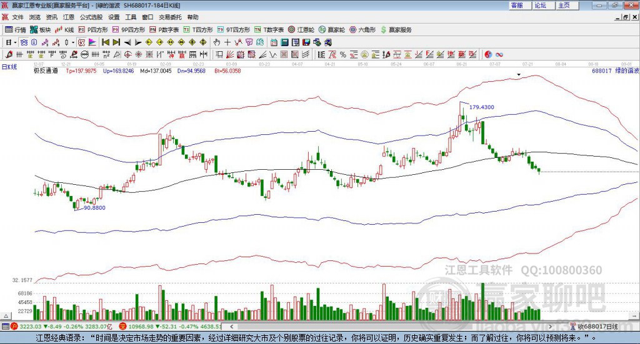The width and height of the screenshot is (640, 344).
Task: Open the 资讯 menu
Action: 51,17
